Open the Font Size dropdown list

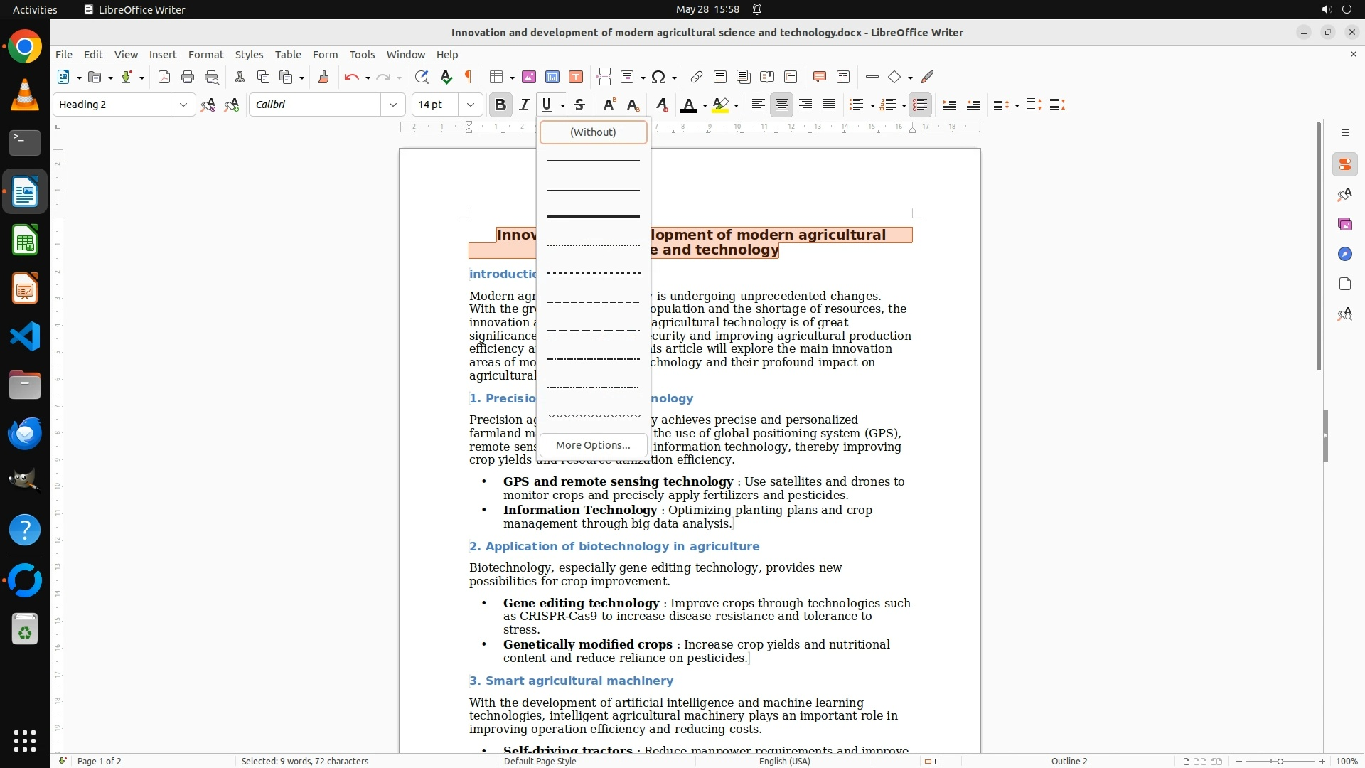point(470,105)
